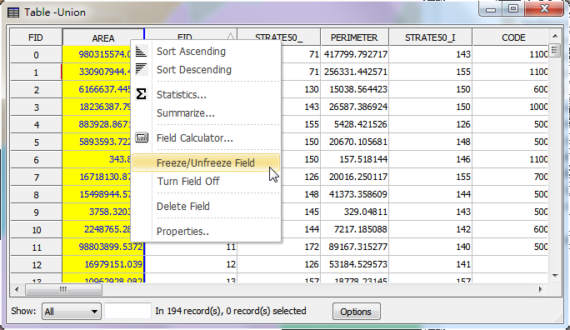Select row header for FID 0
The height and width of the screenshot is (330, 570).
pos(36,55)
